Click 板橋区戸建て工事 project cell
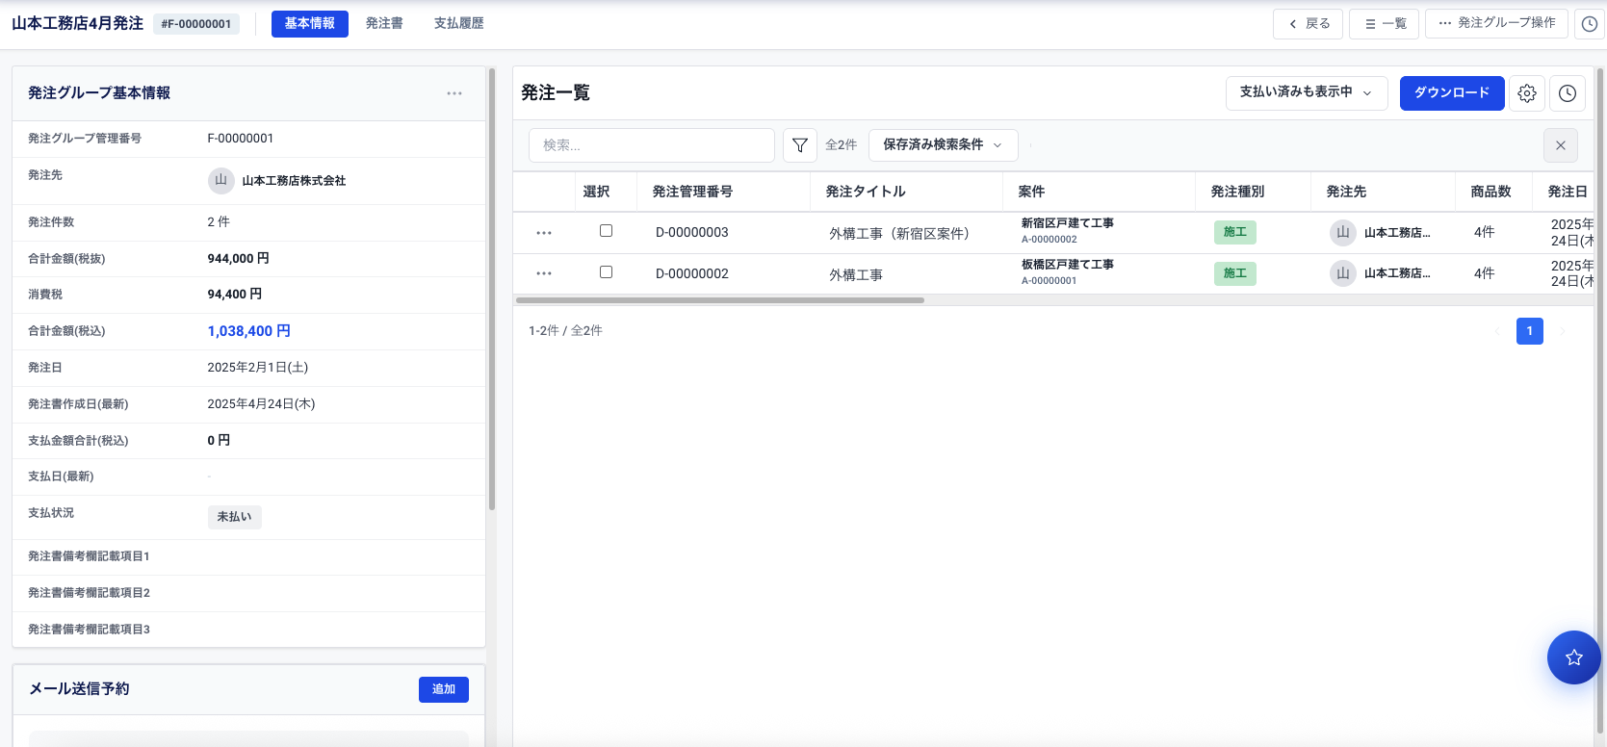1607x747 pixels. (x=1068, y=265)
